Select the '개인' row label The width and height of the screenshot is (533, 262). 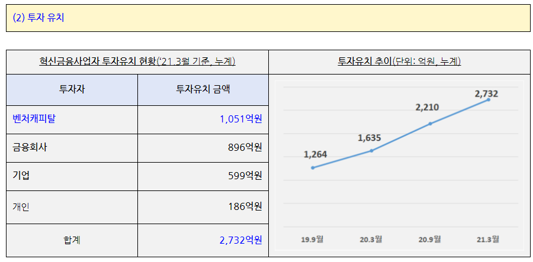coord(21,206)
